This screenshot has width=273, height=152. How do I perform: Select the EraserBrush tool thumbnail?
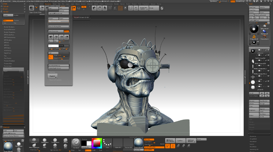pos(264,37)
